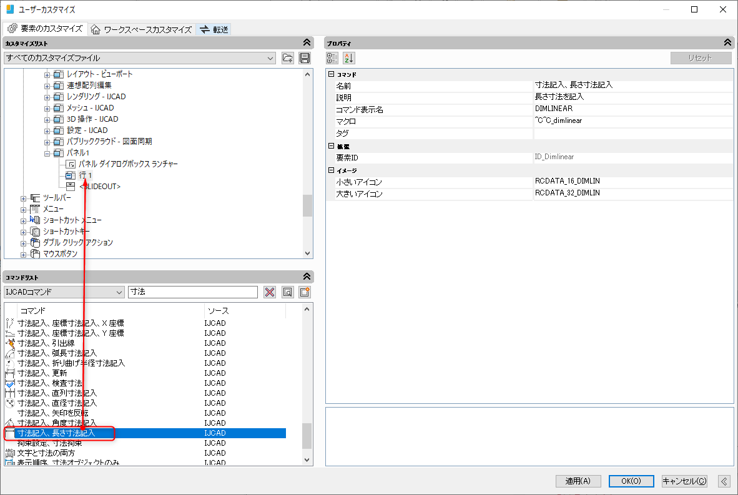The height and width of the screenshot is (495, 738).
Task: Expand メッシュ - IJCAD tree node
Action: 47,109
